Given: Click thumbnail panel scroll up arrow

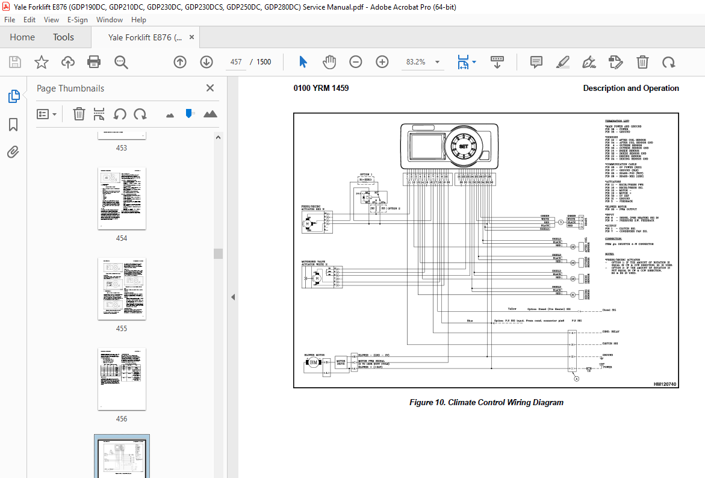Looking at the screenshot, I should pos(218,138).
